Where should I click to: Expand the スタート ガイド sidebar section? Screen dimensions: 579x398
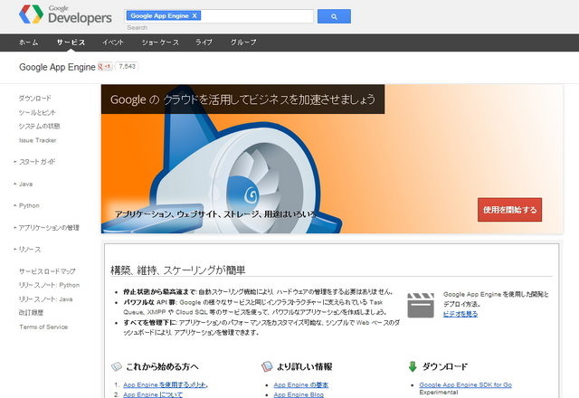[37, 162]
